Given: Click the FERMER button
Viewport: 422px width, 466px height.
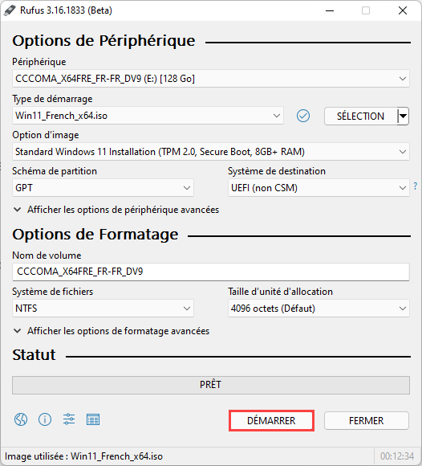Looking at the screenshot, I should [x=367, y=420].
